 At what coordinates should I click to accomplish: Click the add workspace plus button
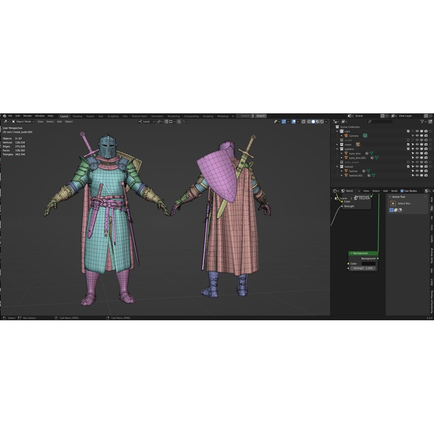point(233,116)
